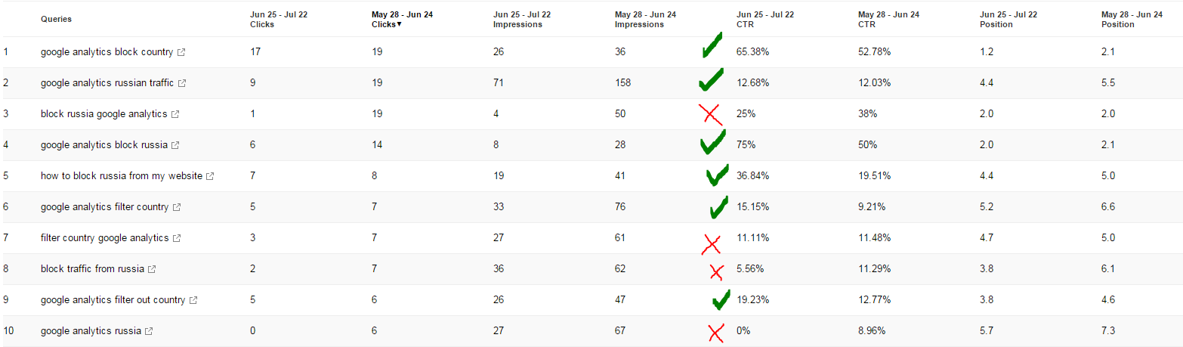Open external link icon for 'google analytics russia'
This screenshot has width=1183, height=347.
149,332
